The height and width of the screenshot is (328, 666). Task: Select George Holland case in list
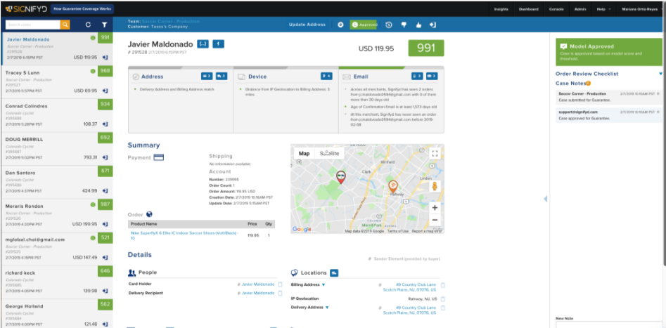click(57, 313)
